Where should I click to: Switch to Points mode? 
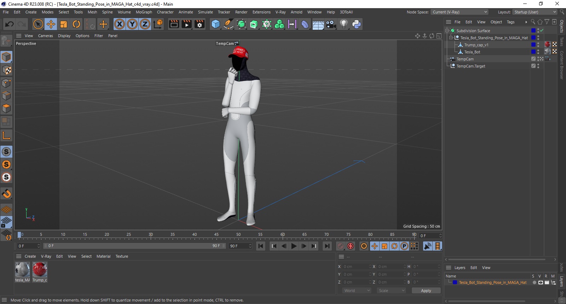(x=6, y=83)
